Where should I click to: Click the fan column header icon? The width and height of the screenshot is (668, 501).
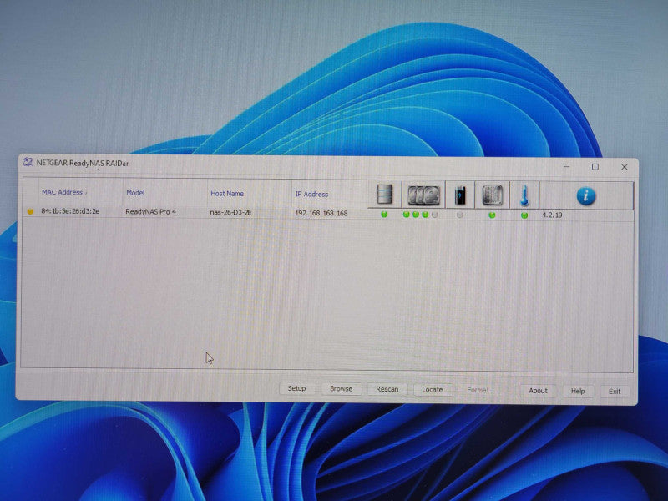tap(493, 195)
